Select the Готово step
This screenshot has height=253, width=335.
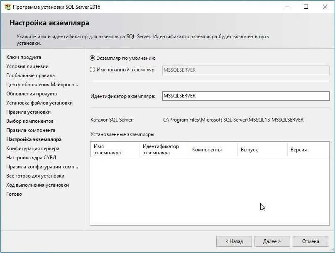pos(14,194)
